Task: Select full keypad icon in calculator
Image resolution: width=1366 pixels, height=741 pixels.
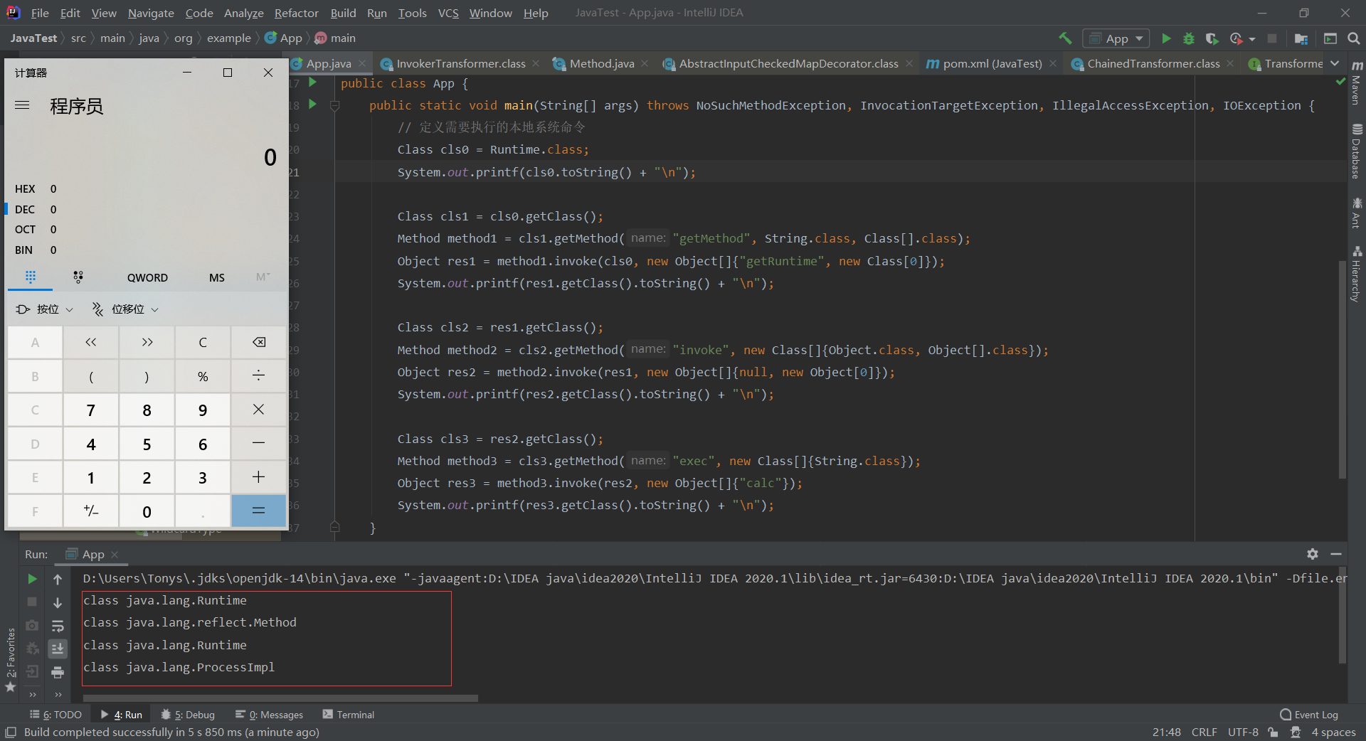Action: tap(31, 277)
